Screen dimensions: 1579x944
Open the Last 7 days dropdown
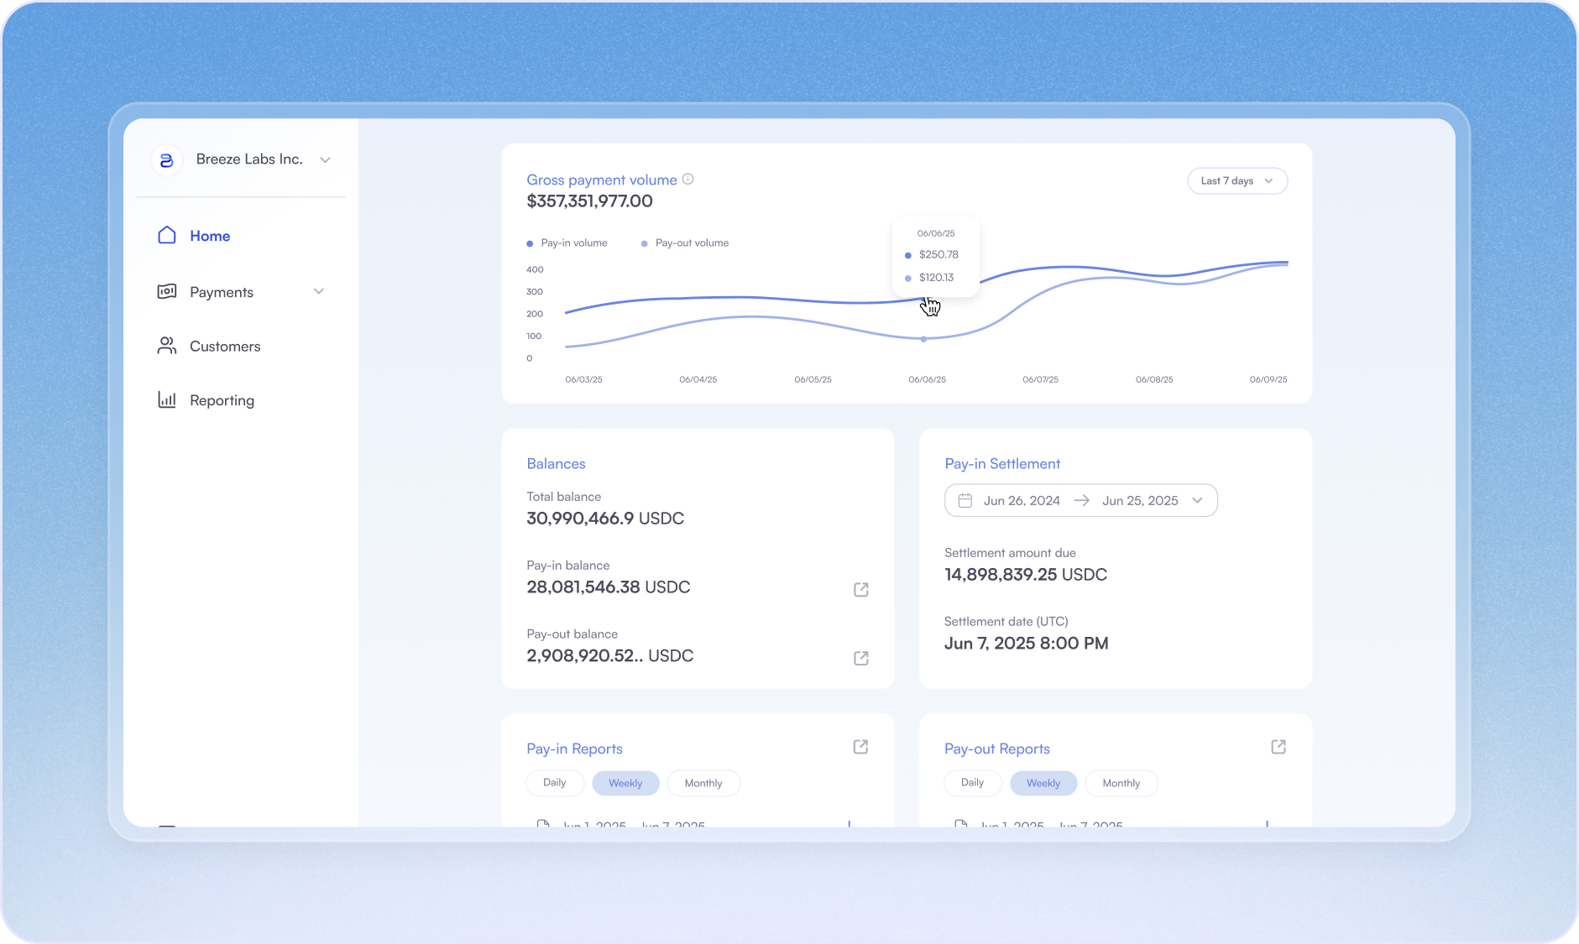coord(1237,180)
